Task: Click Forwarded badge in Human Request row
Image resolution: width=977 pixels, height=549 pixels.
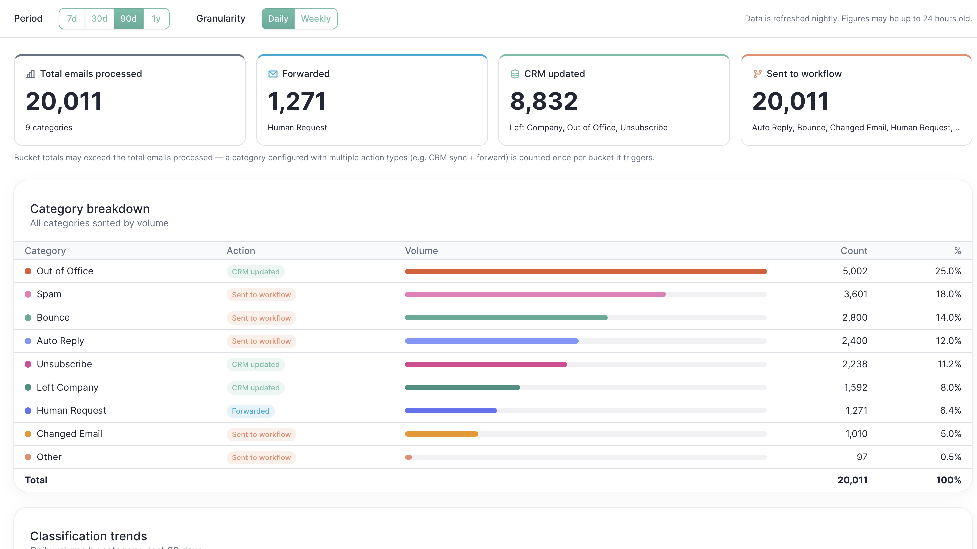Action: click(250, 411)
